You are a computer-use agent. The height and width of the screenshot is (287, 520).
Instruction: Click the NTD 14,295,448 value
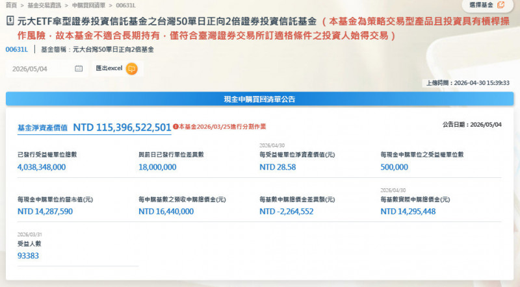click(408, 212)
